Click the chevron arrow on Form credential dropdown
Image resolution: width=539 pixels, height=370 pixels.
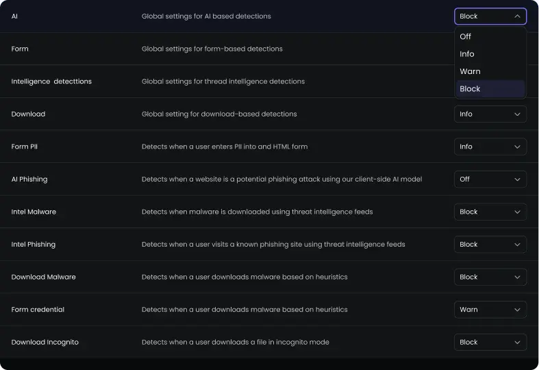(x=517, y=310)
